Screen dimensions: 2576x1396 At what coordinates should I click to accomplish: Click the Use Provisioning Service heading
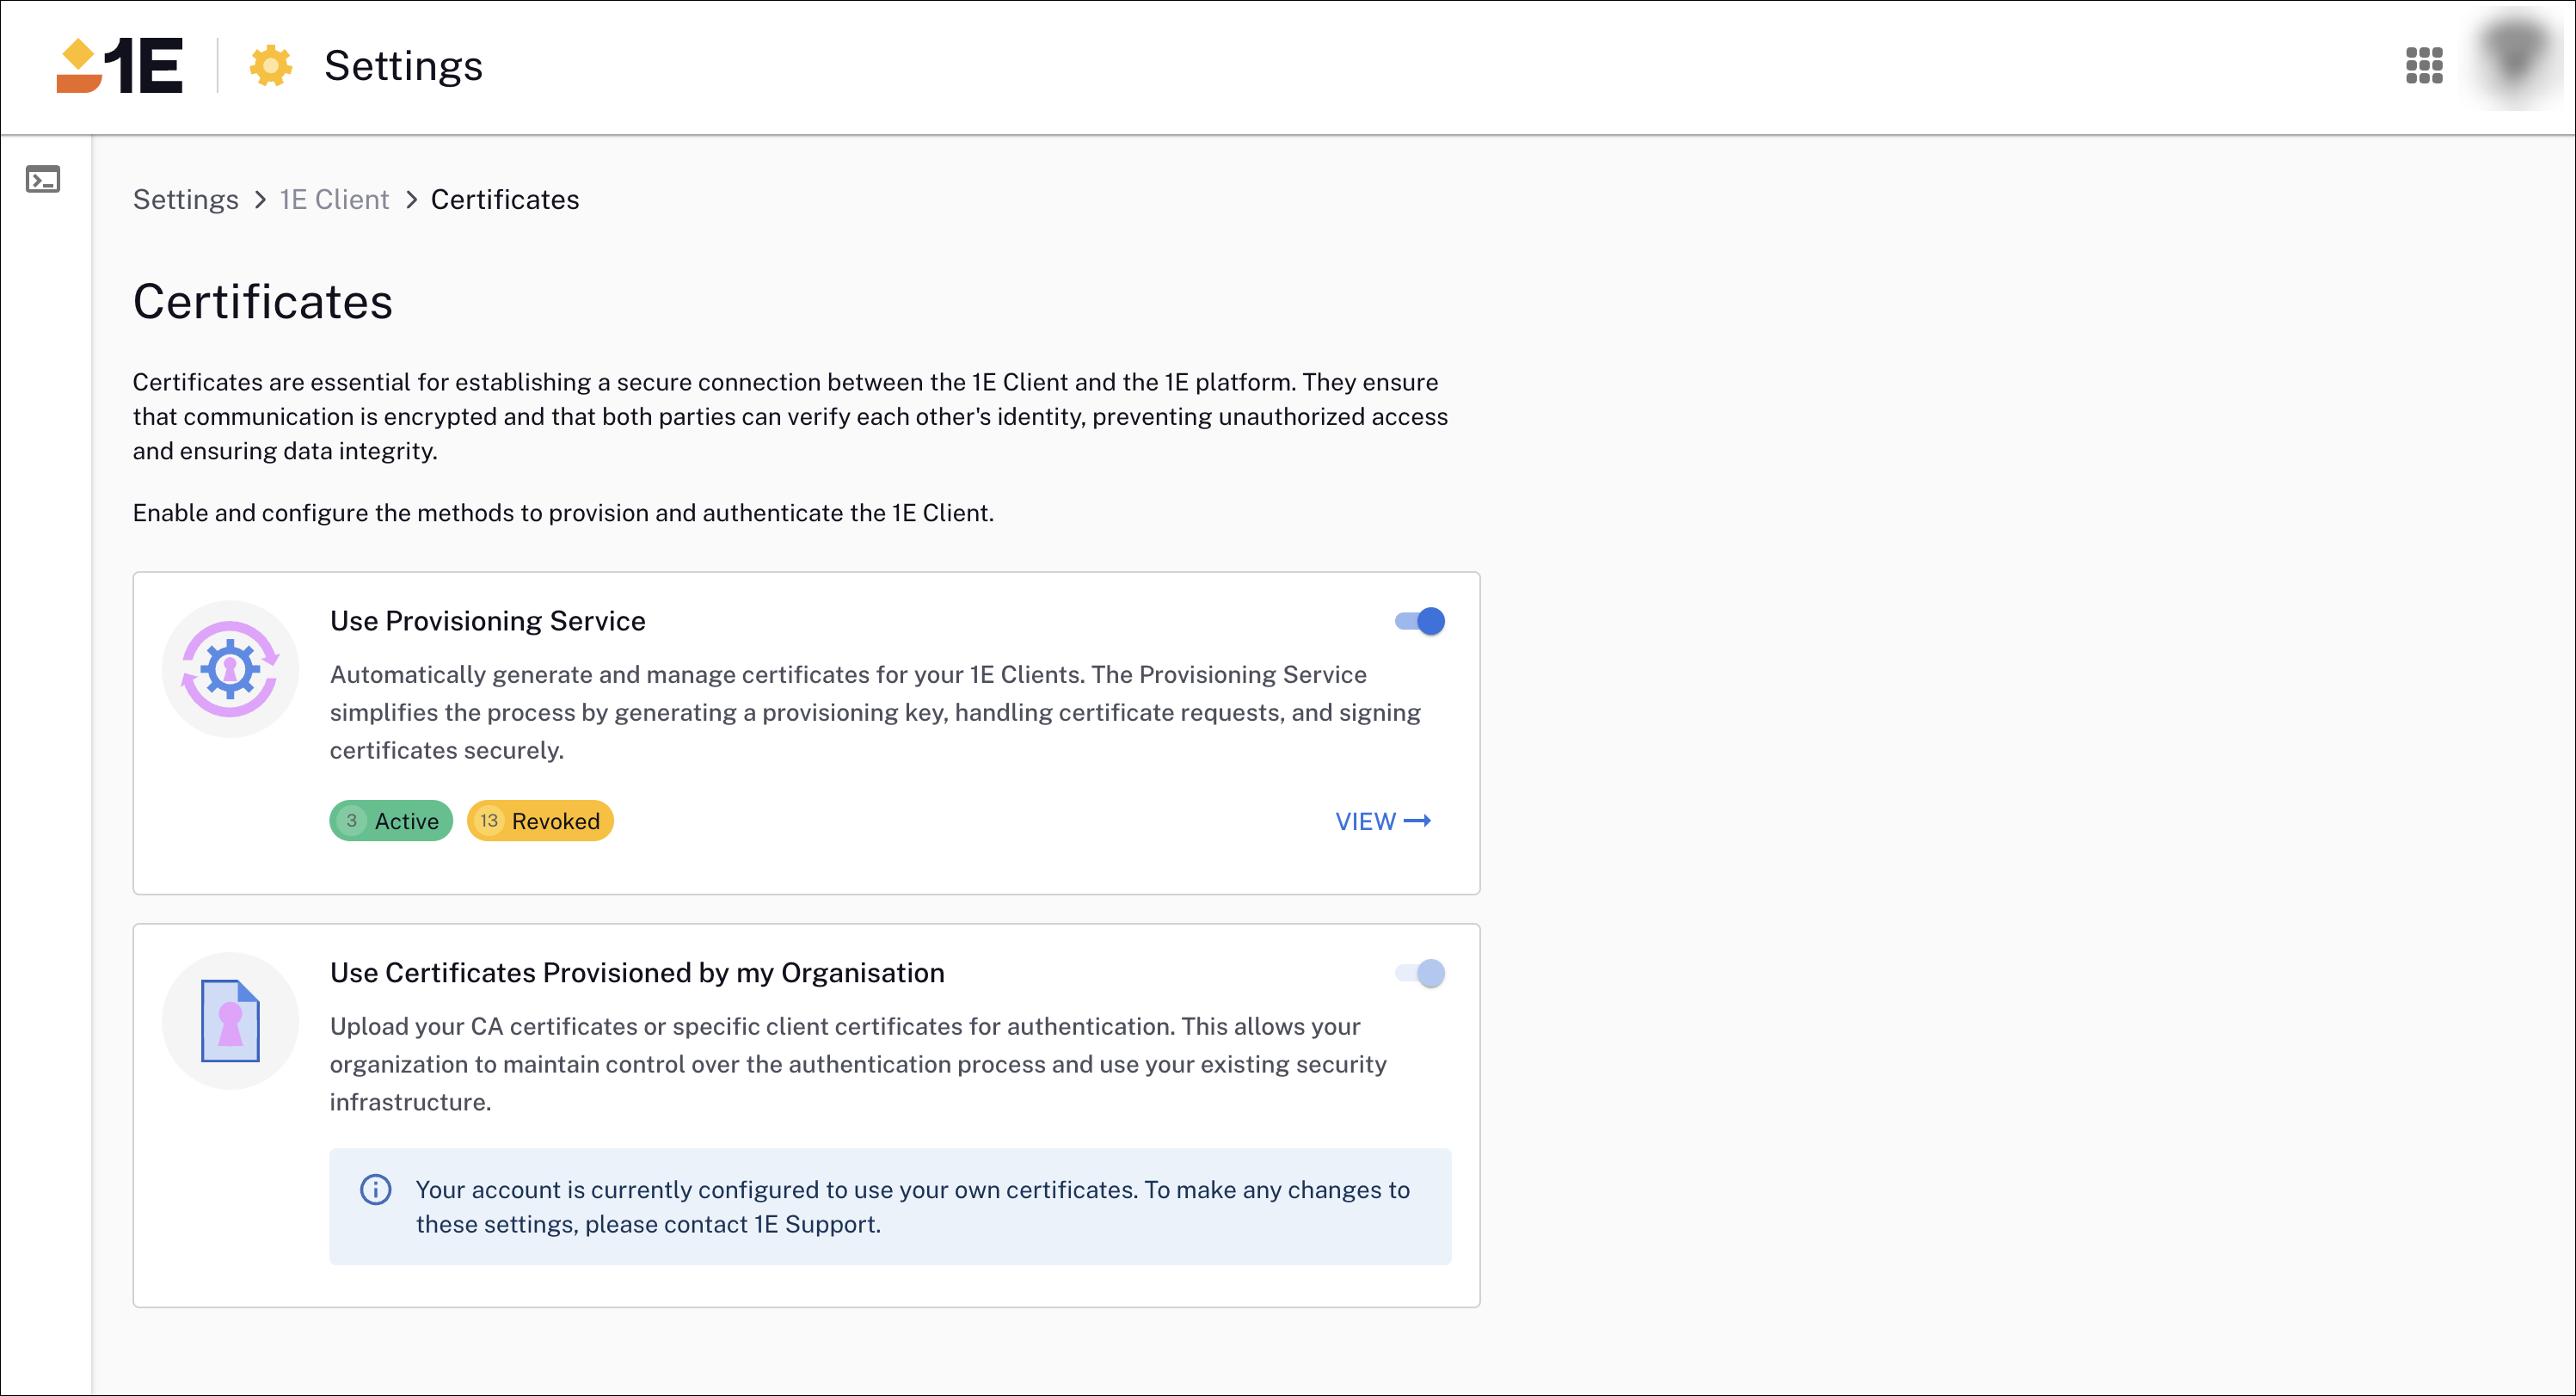point(487,621)
